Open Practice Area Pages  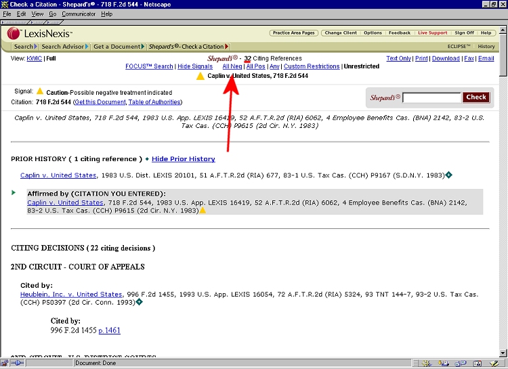(293, 33)
